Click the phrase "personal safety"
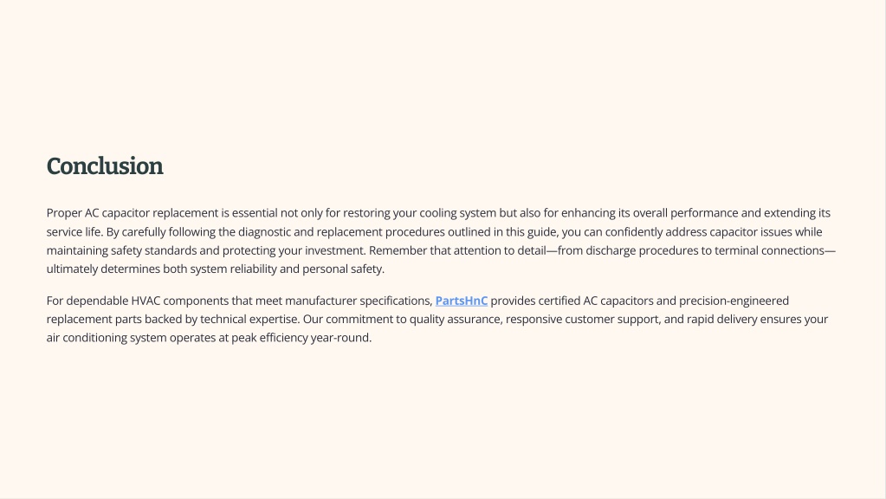This screenshot has width=886, height=499. pos(342,269)
